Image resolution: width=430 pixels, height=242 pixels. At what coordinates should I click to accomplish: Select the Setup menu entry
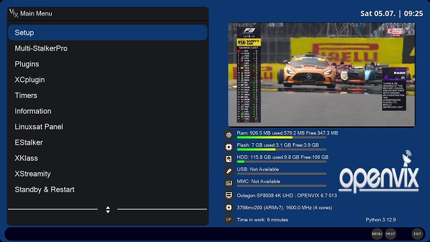point(107,33)
